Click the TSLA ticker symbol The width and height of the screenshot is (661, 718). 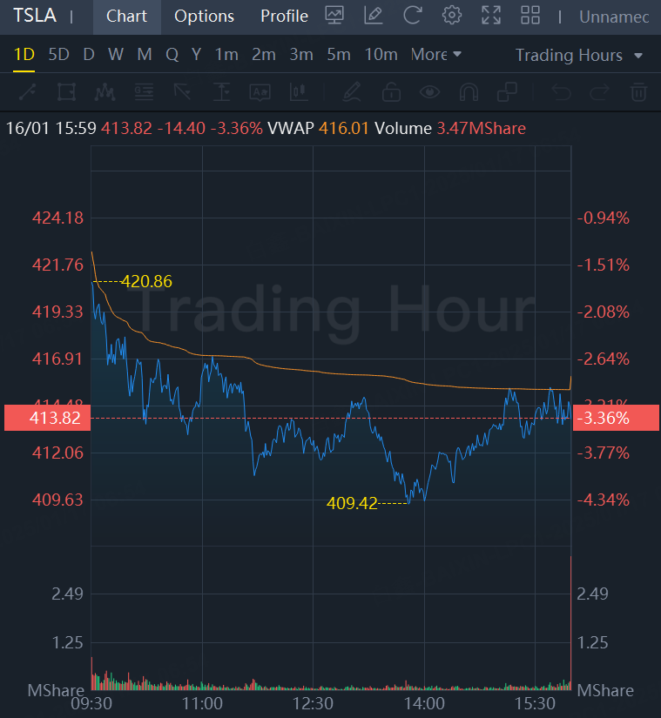(x=35, y=16)
